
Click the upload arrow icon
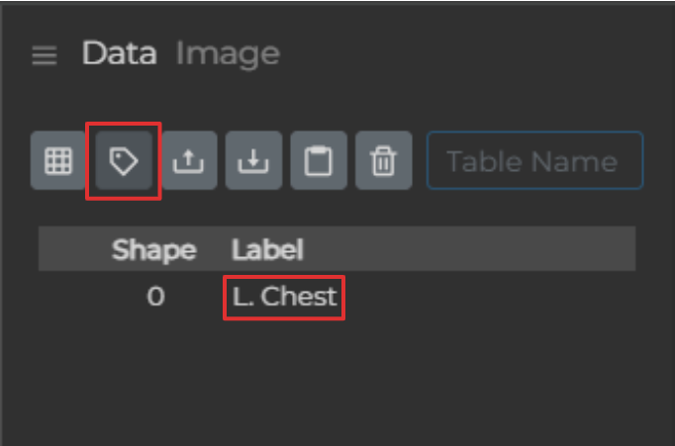(189, 161)
